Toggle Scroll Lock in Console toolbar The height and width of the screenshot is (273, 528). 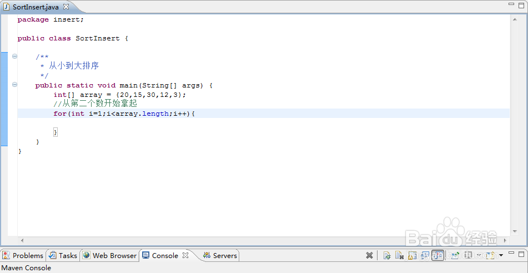(412, 255)
